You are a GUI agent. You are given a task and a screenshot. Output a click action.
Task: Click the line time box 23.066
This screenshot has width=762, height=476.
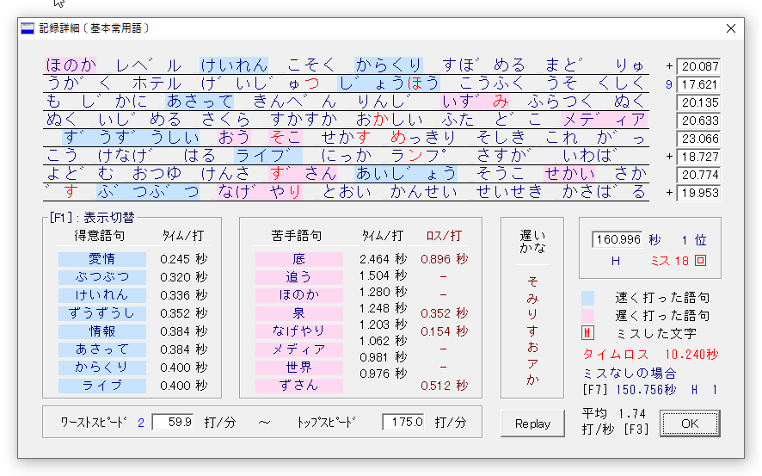(x=699, y=139)
